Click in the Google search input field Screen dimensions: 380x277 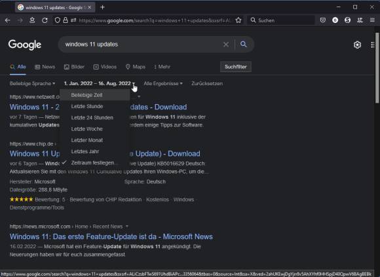pos(143,45)
